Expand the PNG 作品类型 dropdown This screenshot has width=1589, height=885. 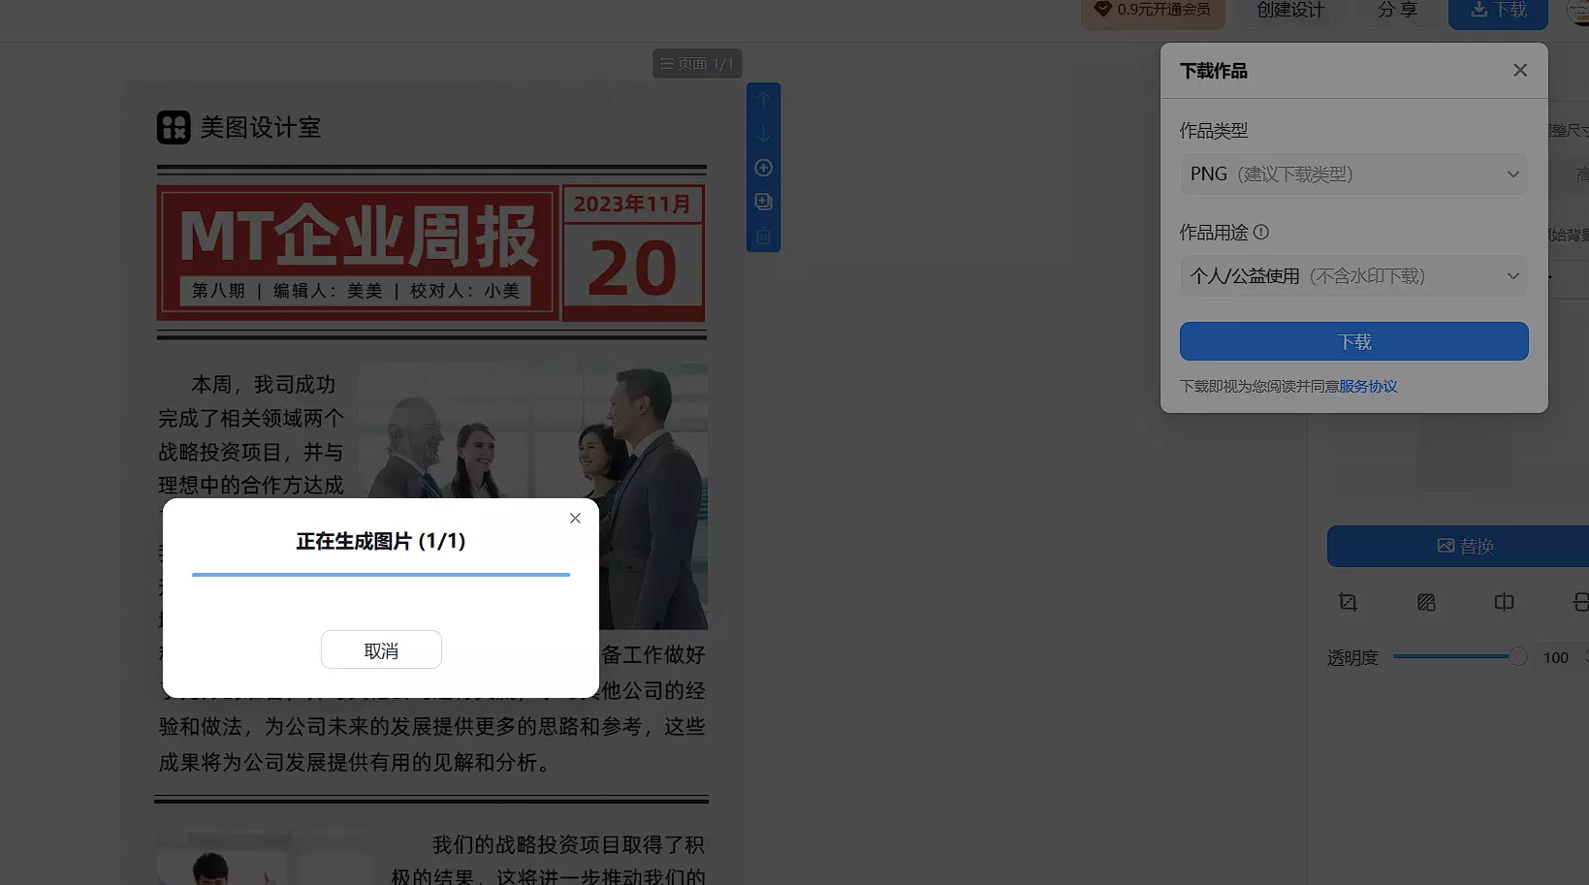[x=1353, y=174]
